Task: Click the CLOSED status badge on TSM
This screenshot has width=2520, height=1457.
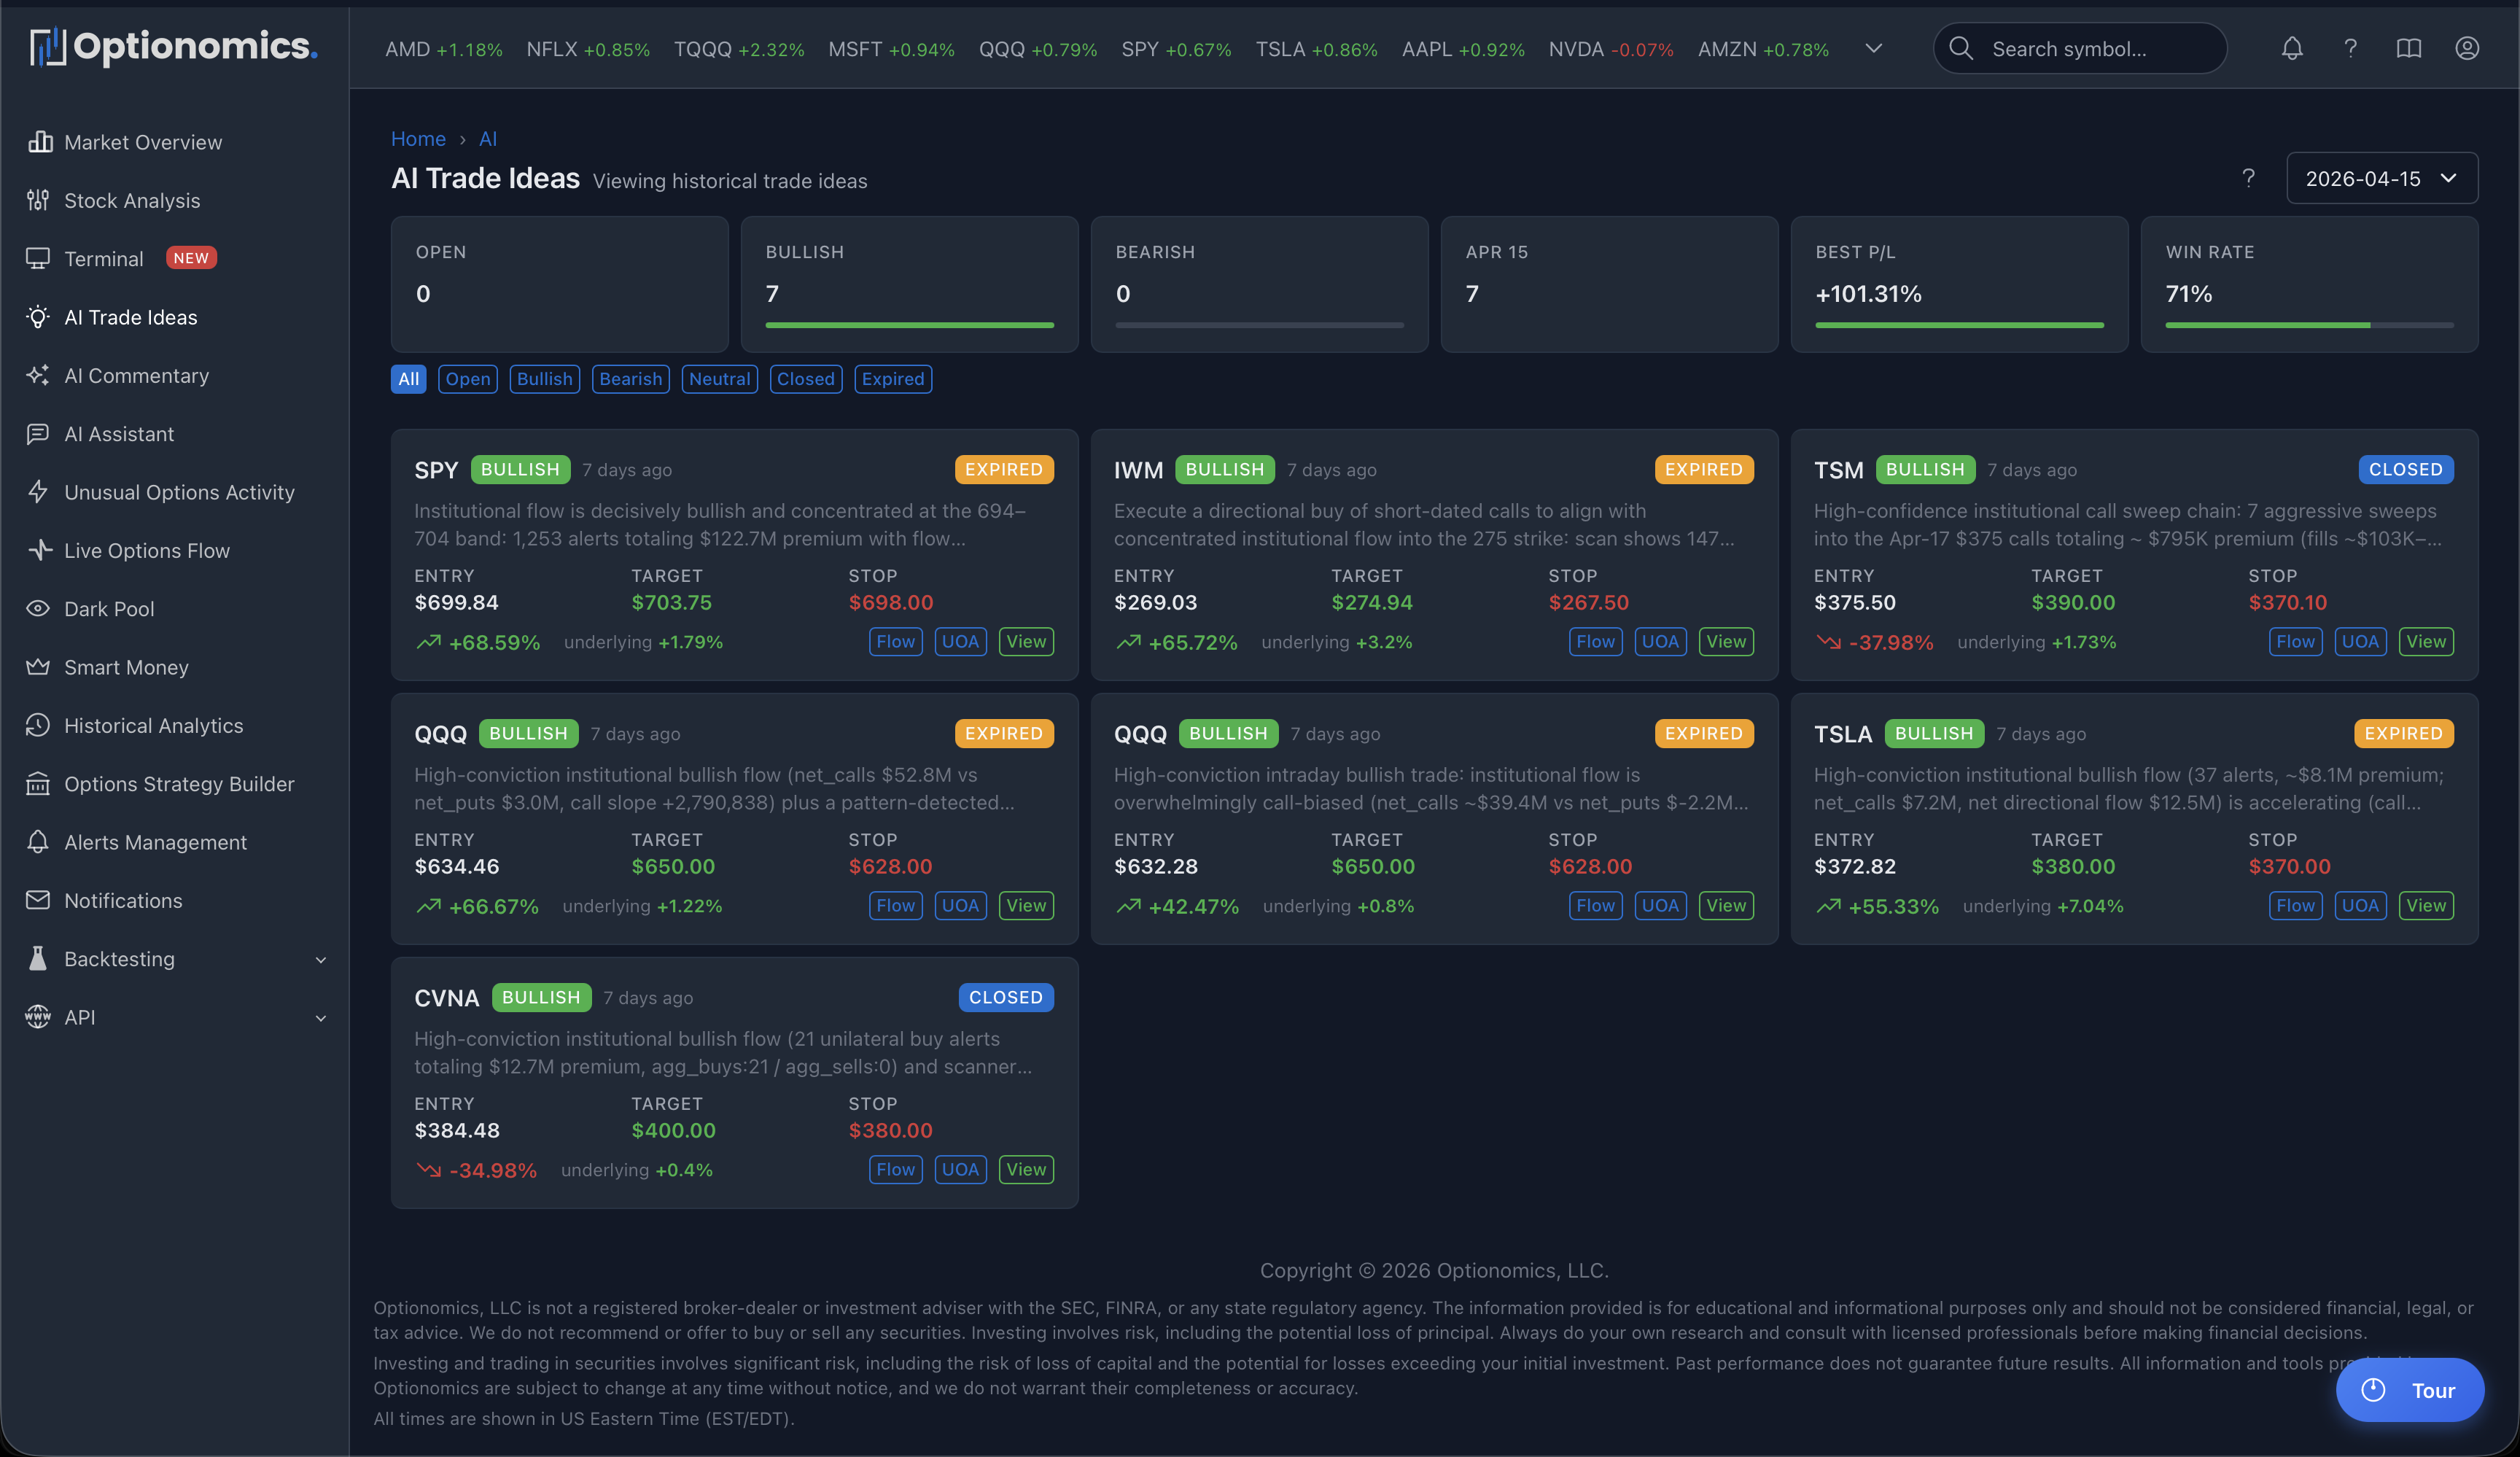Action: point(2405,470)
